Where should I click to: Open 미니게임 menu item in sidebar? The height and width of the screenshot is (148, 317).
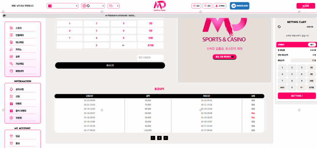coord(22,42)
